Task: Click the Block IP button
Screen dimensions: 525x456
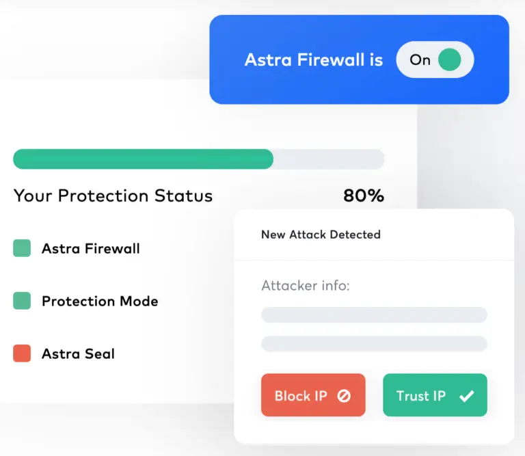Action: 313,395
